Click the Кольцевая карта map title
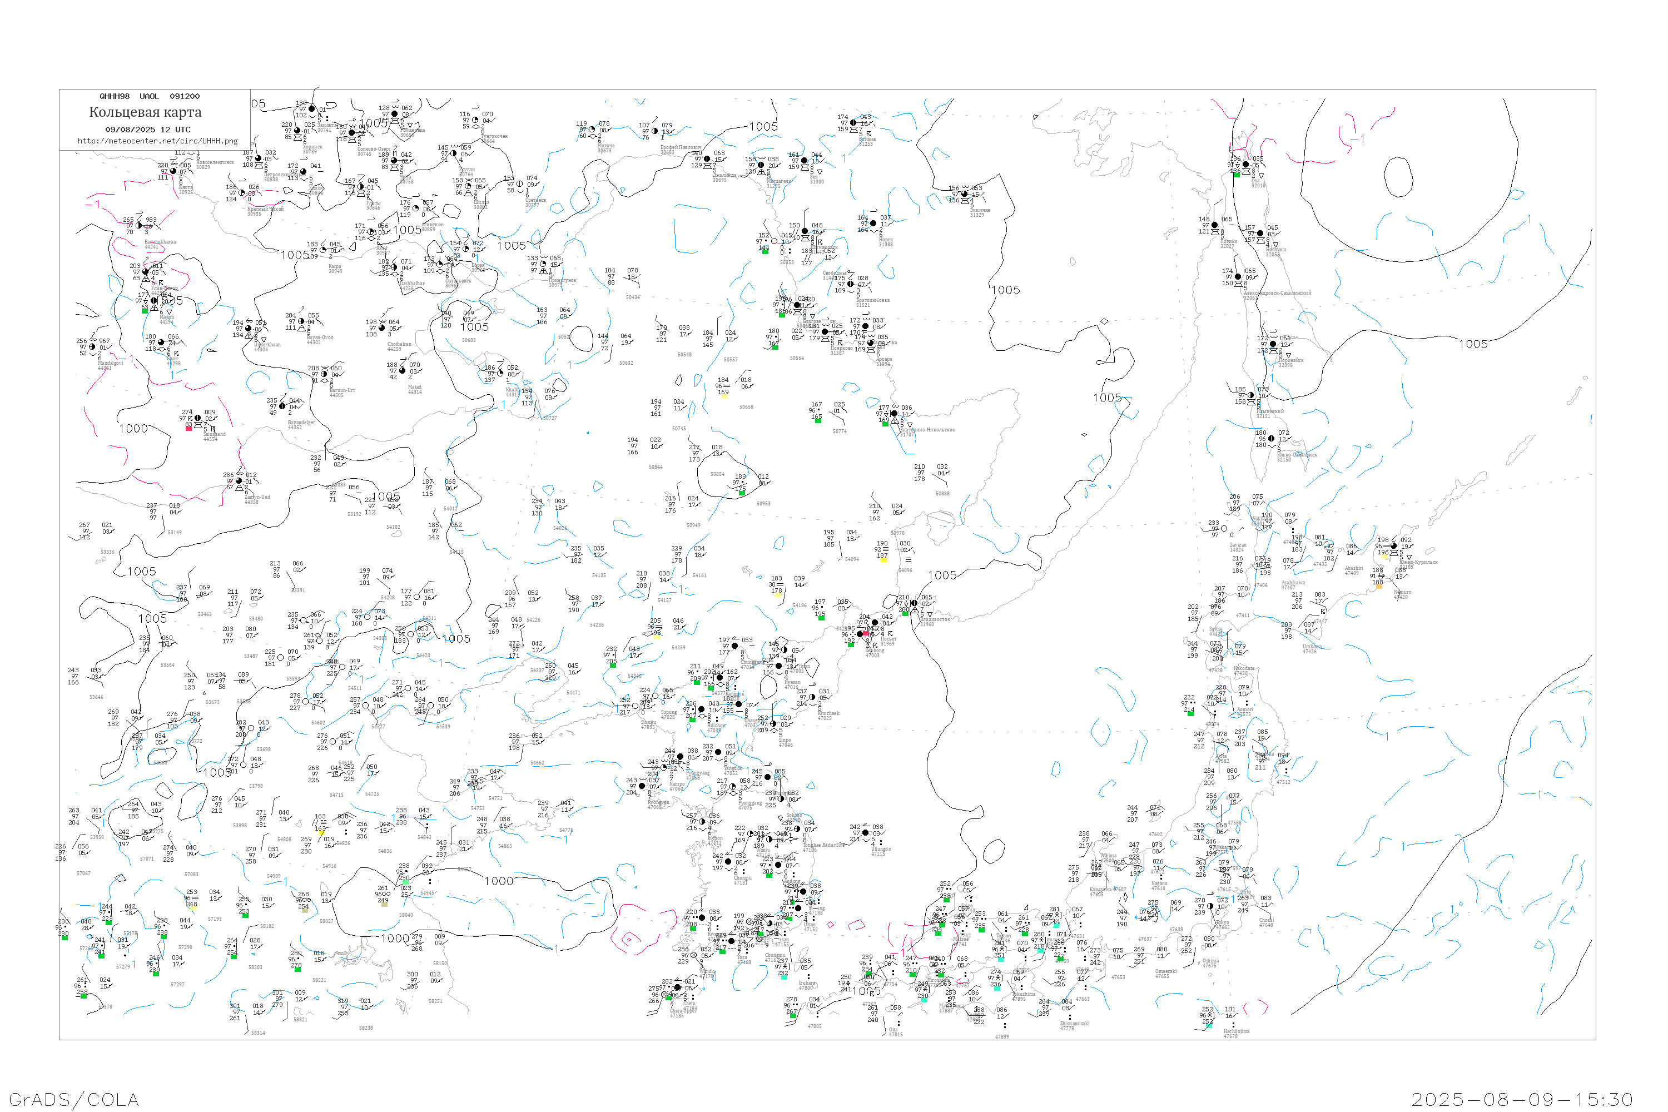 [x=145, y=112]
